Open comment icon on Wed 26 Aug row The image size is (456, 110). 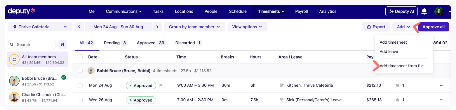tap(397, 100)
